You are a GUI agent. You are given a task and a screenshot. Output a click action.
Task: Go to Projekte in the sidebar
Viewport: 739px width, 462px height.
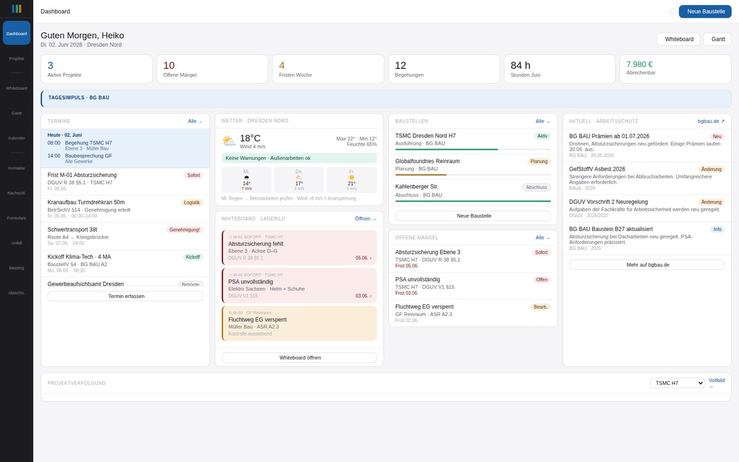17,59
